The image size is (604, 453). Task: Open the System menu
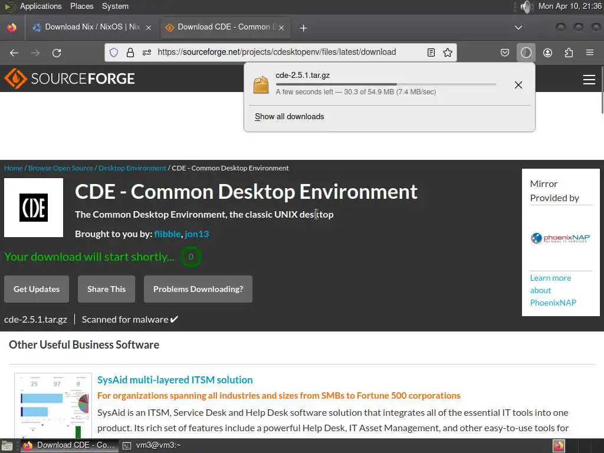tap(115, 6)
